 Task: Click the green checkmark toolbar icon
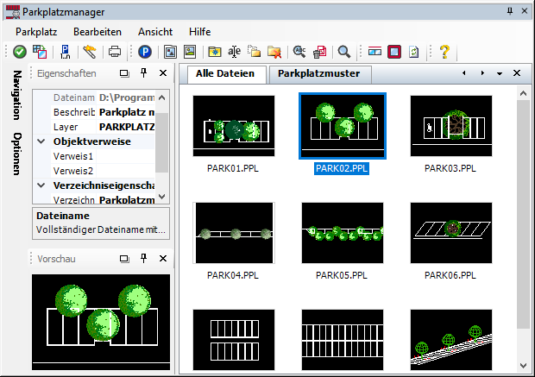[19, 52]
